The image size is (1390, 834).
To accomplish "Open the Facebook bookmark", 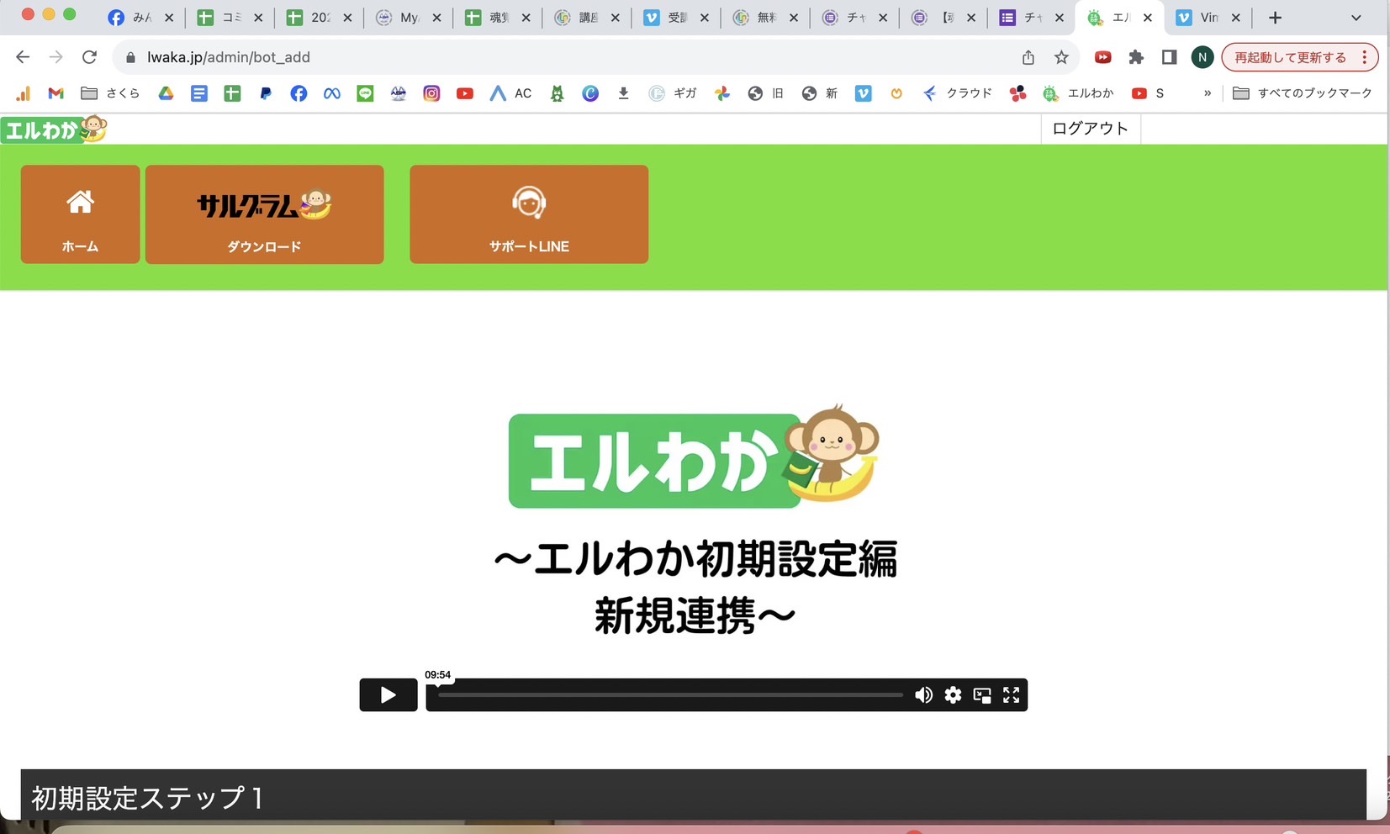I will (x=299, y=93).
